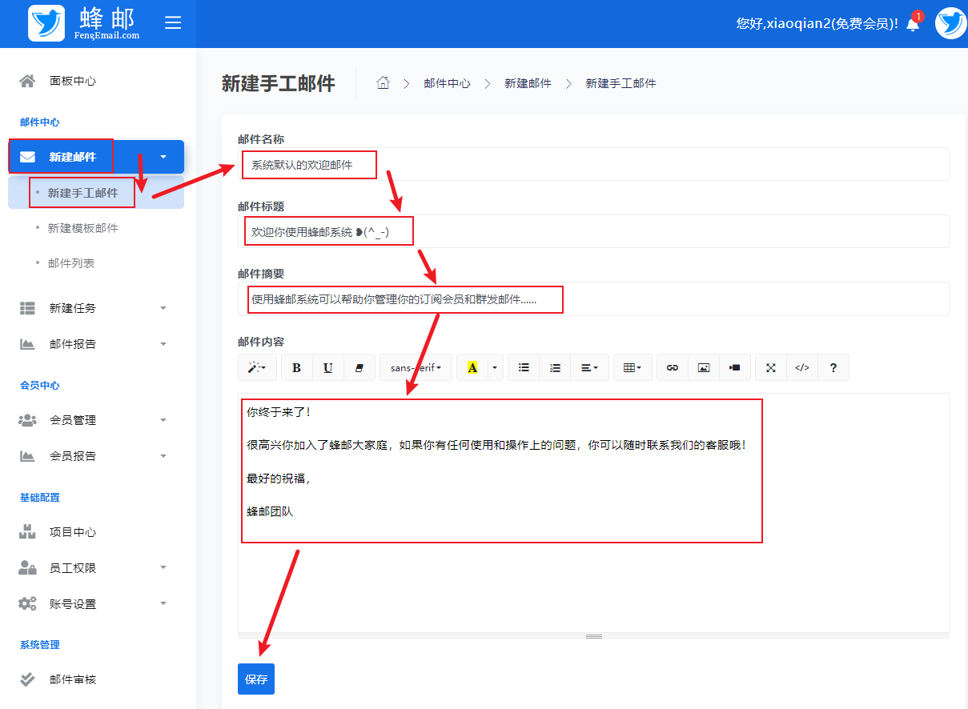Insert a picture into the email
968x709 pixels.
click(x=704, y=367)
